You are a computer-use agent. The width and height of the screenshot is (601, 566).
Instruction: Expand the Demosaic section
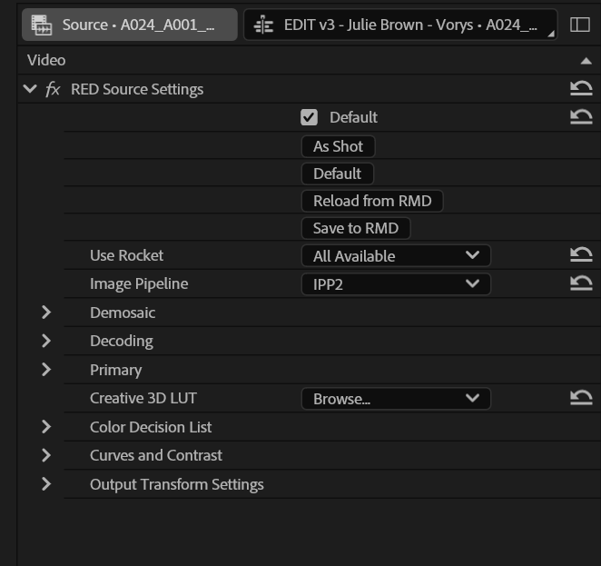pos(46,313)
